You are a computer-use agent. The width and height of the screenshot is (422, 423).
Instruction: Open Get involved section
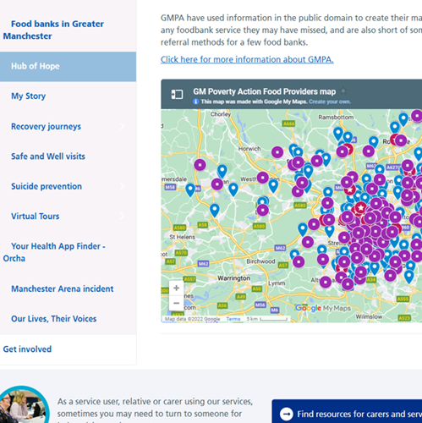(x=27, y=349)
